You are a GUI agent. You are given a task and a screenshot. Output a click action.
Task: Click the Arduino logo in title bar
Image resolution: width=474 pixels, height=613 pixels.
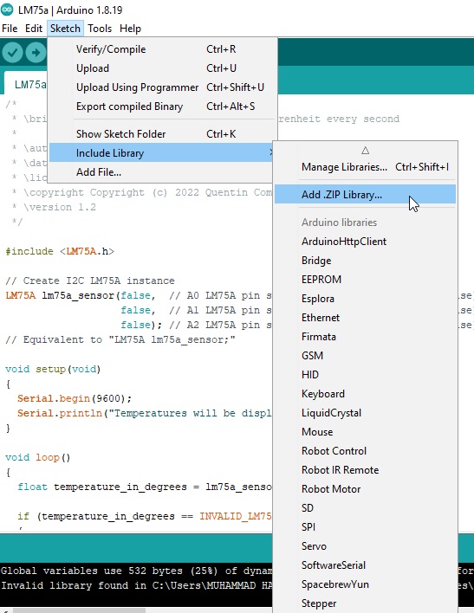[7, 10]
